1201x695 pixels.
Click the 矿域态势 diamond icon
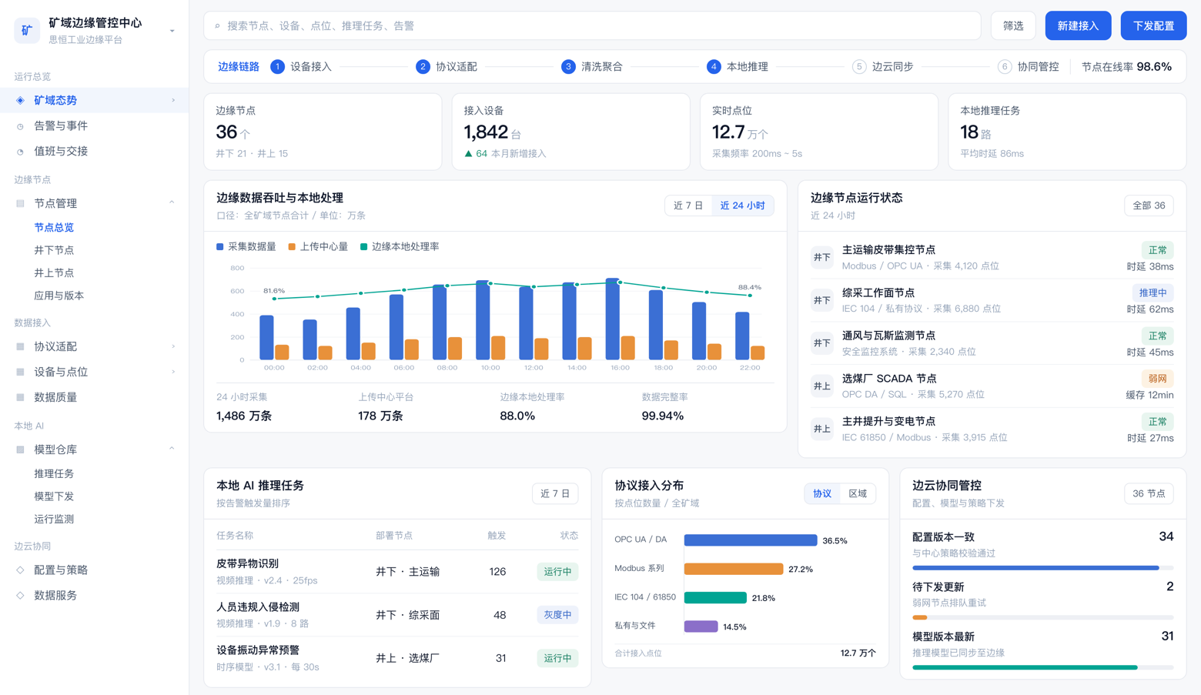pyautogui.click(x=20, y=100)
